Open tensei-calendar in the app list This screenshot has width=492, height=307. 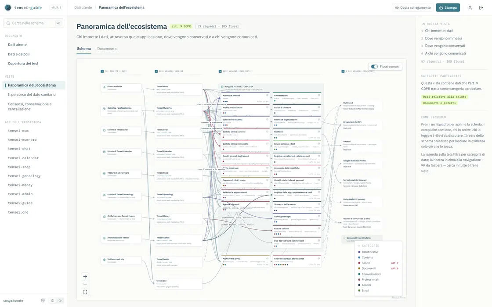[23, 158]
